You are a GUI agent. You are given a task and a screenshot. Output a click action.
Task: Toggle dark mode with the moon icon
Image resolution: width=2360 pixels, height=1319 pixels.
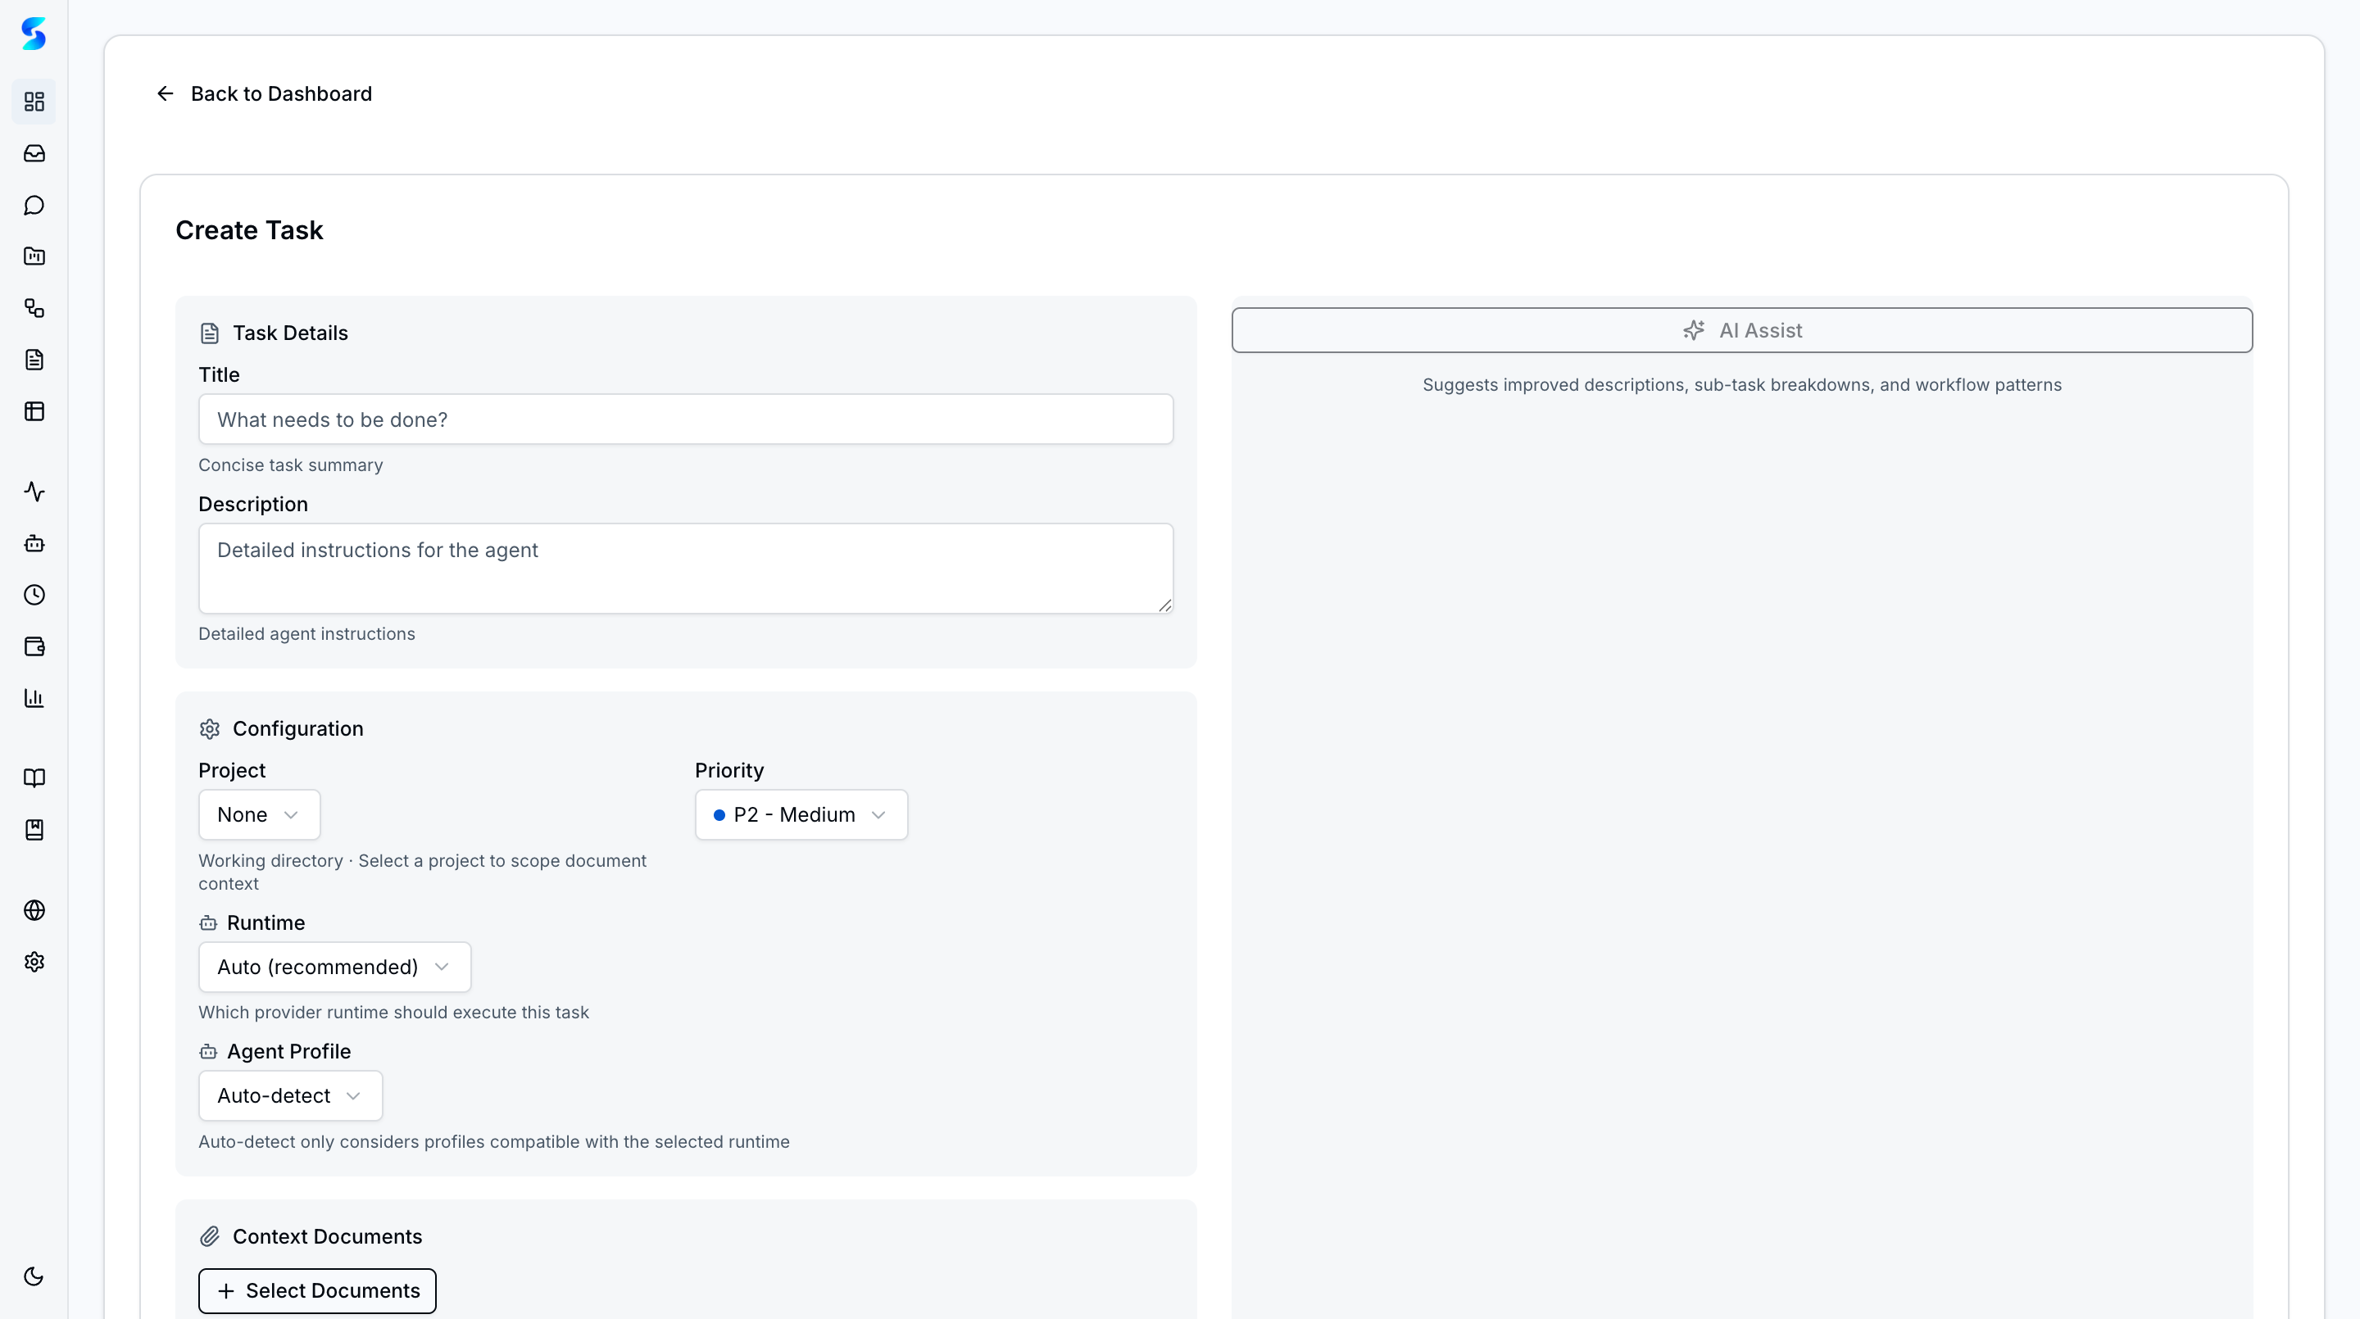coord(34,1276)
